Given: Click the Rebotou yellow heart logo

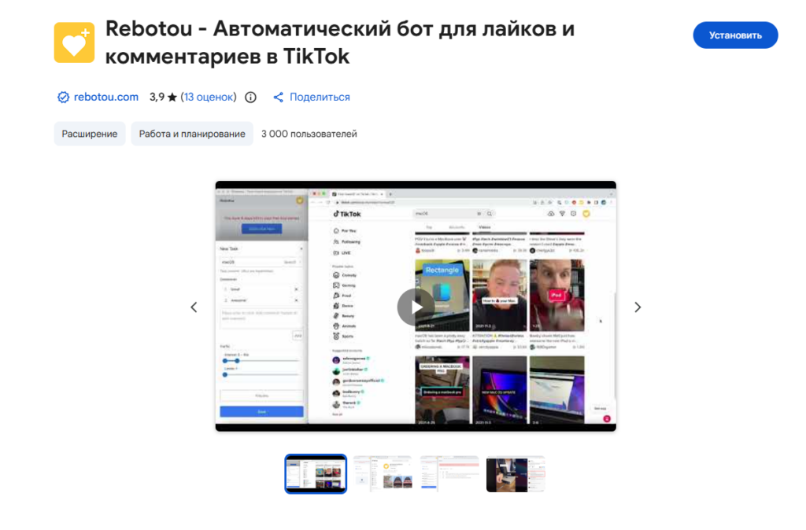Looking at the screenshot, I should click(x=74, y=42).
